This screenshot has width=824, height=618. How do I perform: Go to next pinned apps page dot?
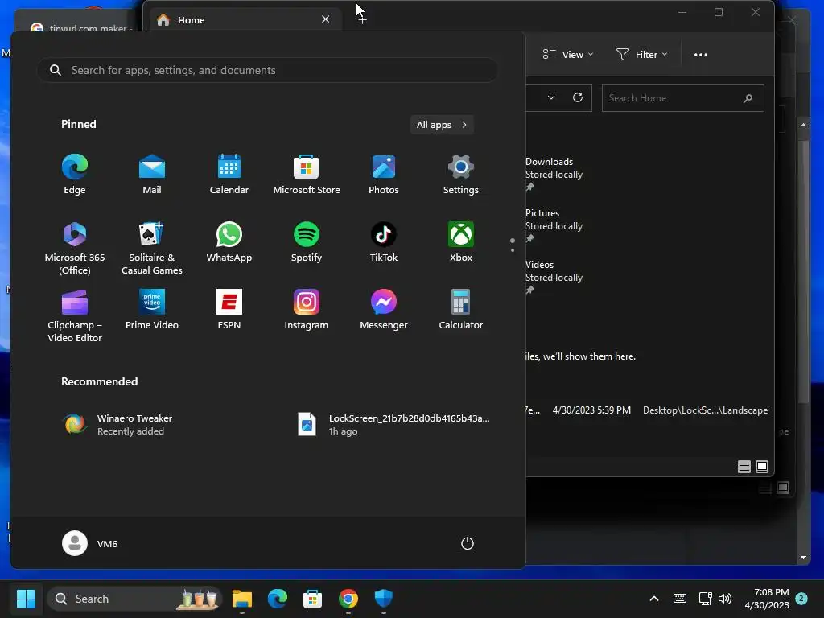pyautogui.click(x=513, y=250)
